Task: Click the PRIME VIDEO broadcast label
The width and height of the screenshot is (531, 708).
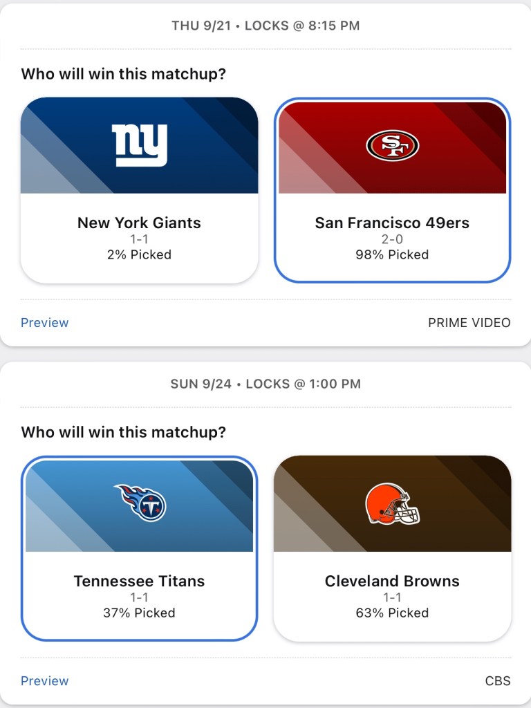Action: tap(469, 323)
